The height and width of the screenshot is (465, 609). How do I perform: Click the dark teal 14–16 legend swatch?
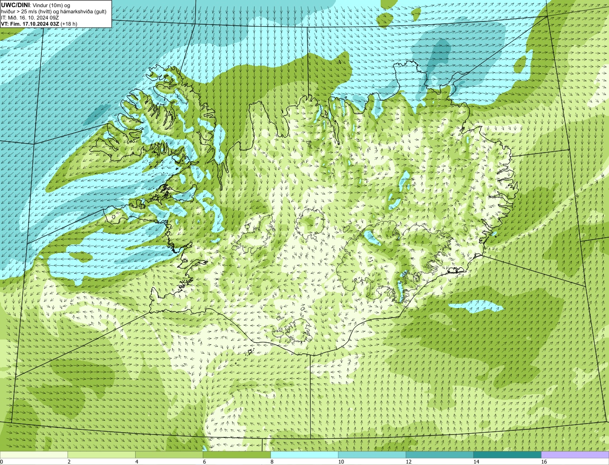pos(507,455)
